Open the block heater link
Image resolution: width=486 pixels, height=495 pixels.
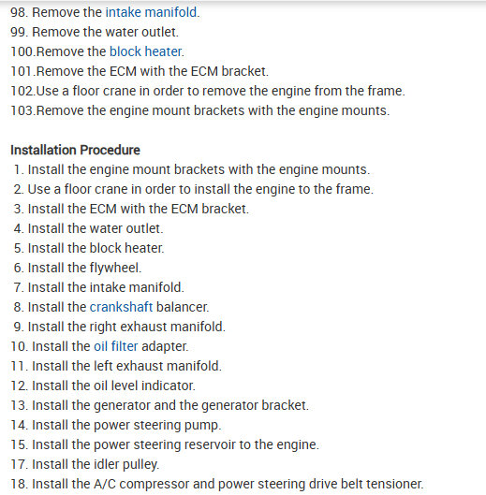tap(146, 51)
